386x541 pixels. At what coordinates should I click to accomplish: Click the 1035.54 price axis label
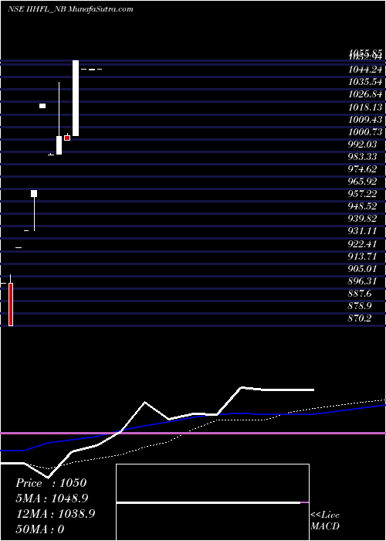(365, 82)
